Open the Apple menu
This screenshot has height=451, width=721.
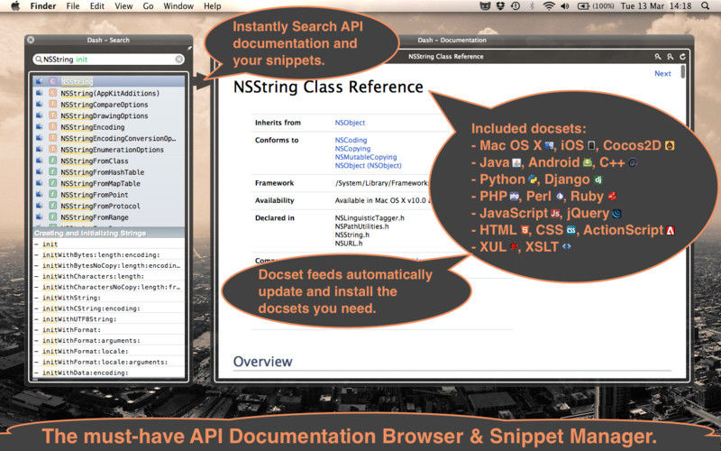(15, 6)
